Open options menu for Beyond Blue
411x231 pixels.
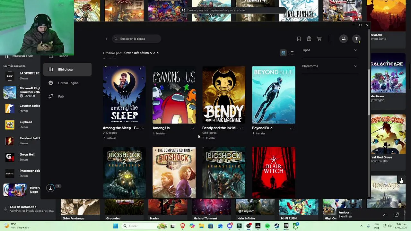click(292, 128)
